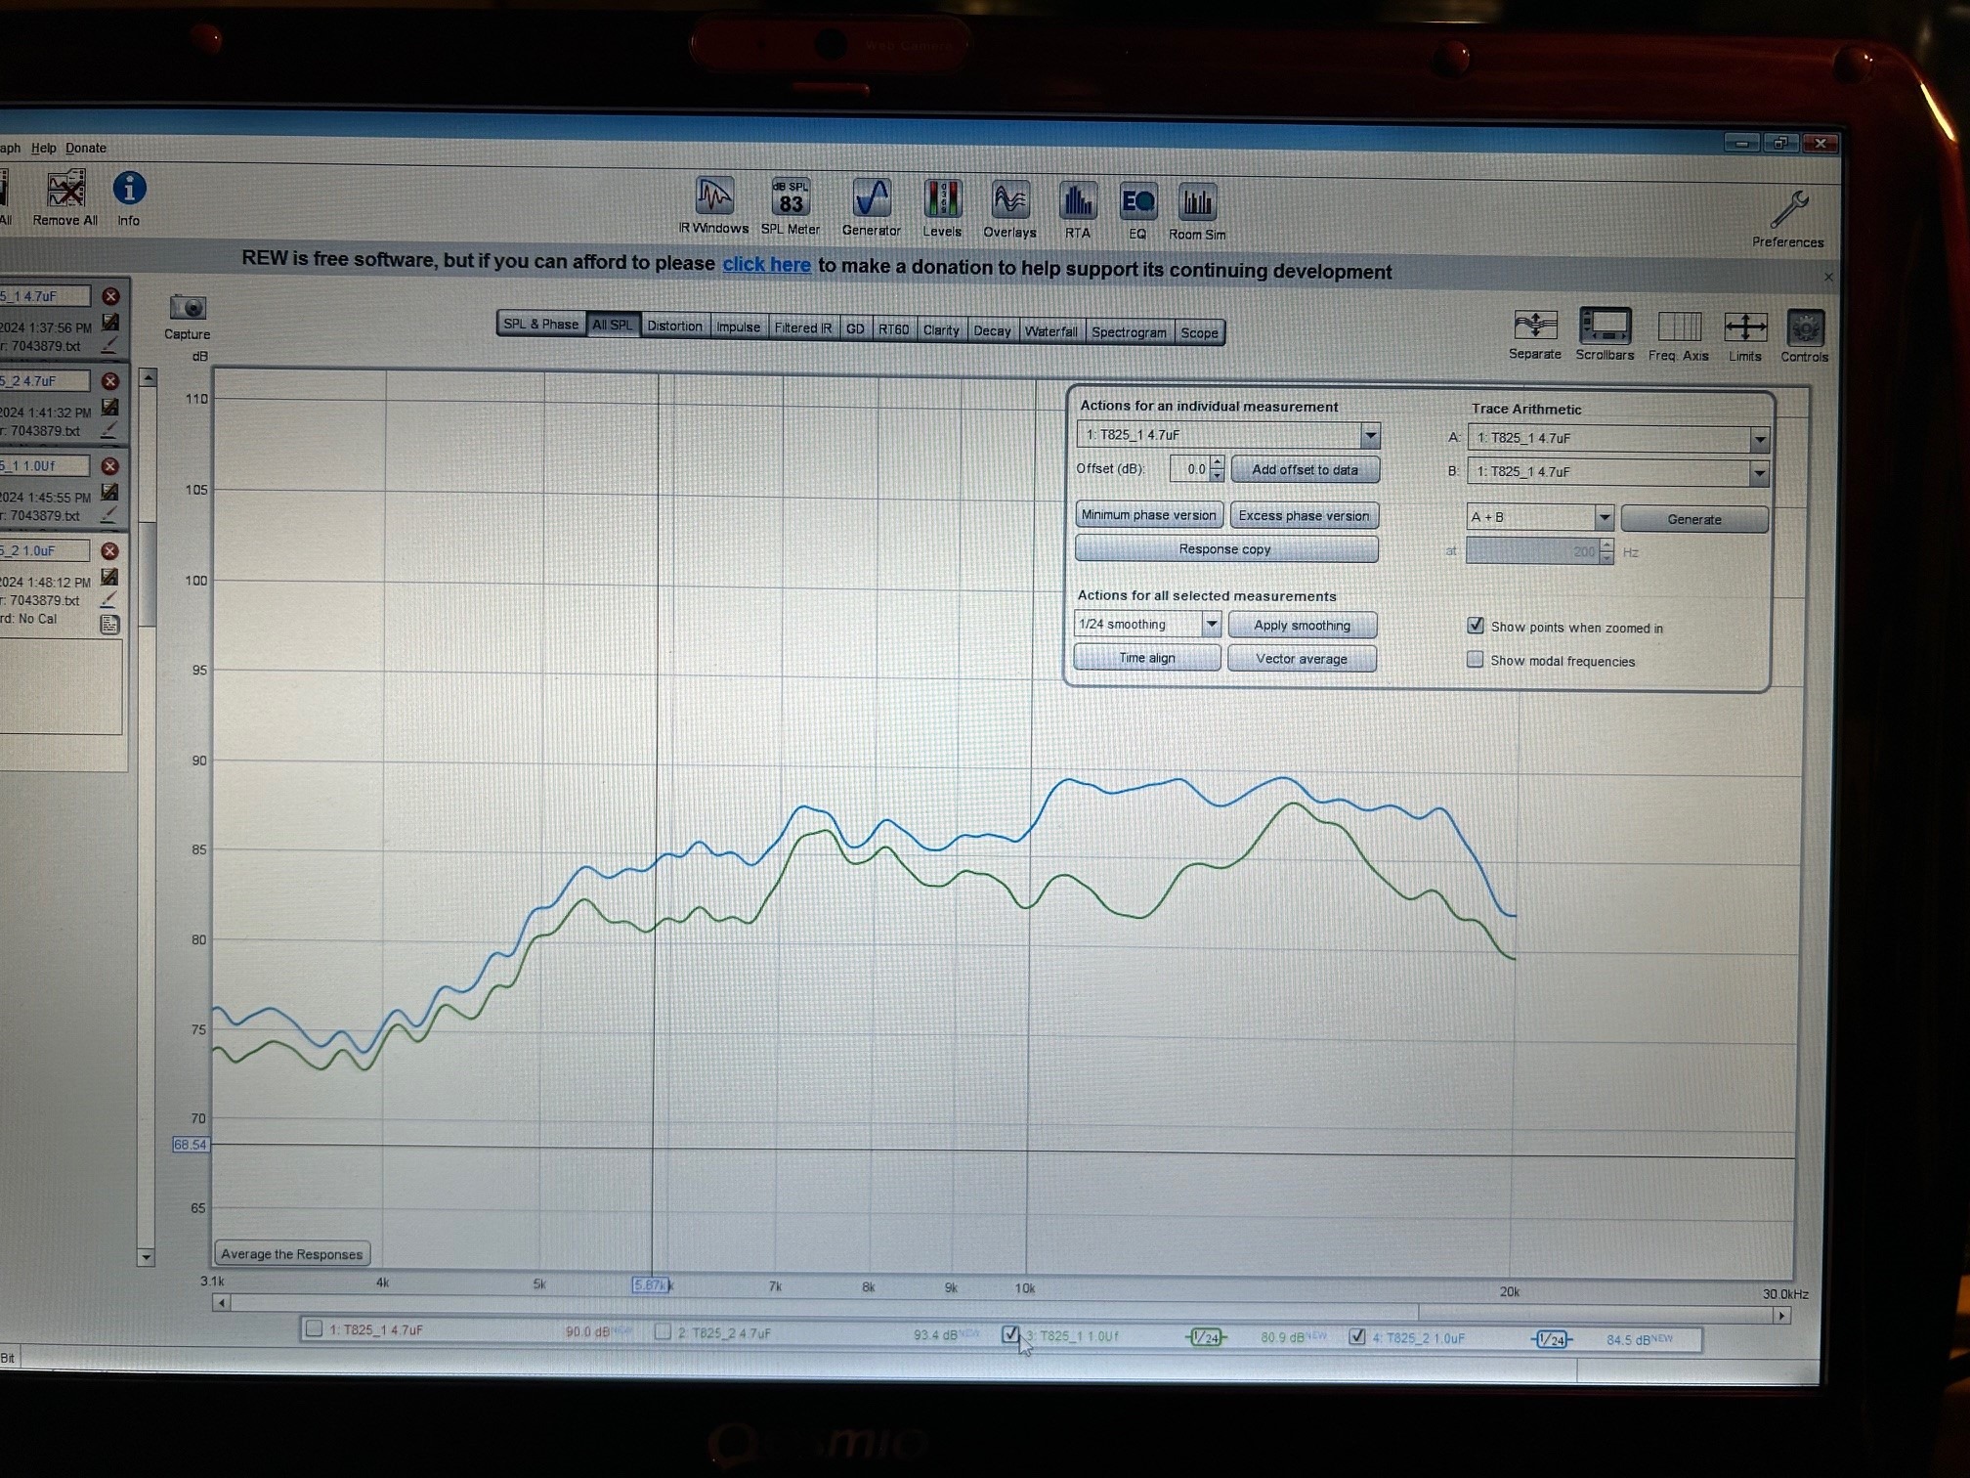Switch to Spectrogram tab
1970x1478 pixels.
click(1129, 332)
